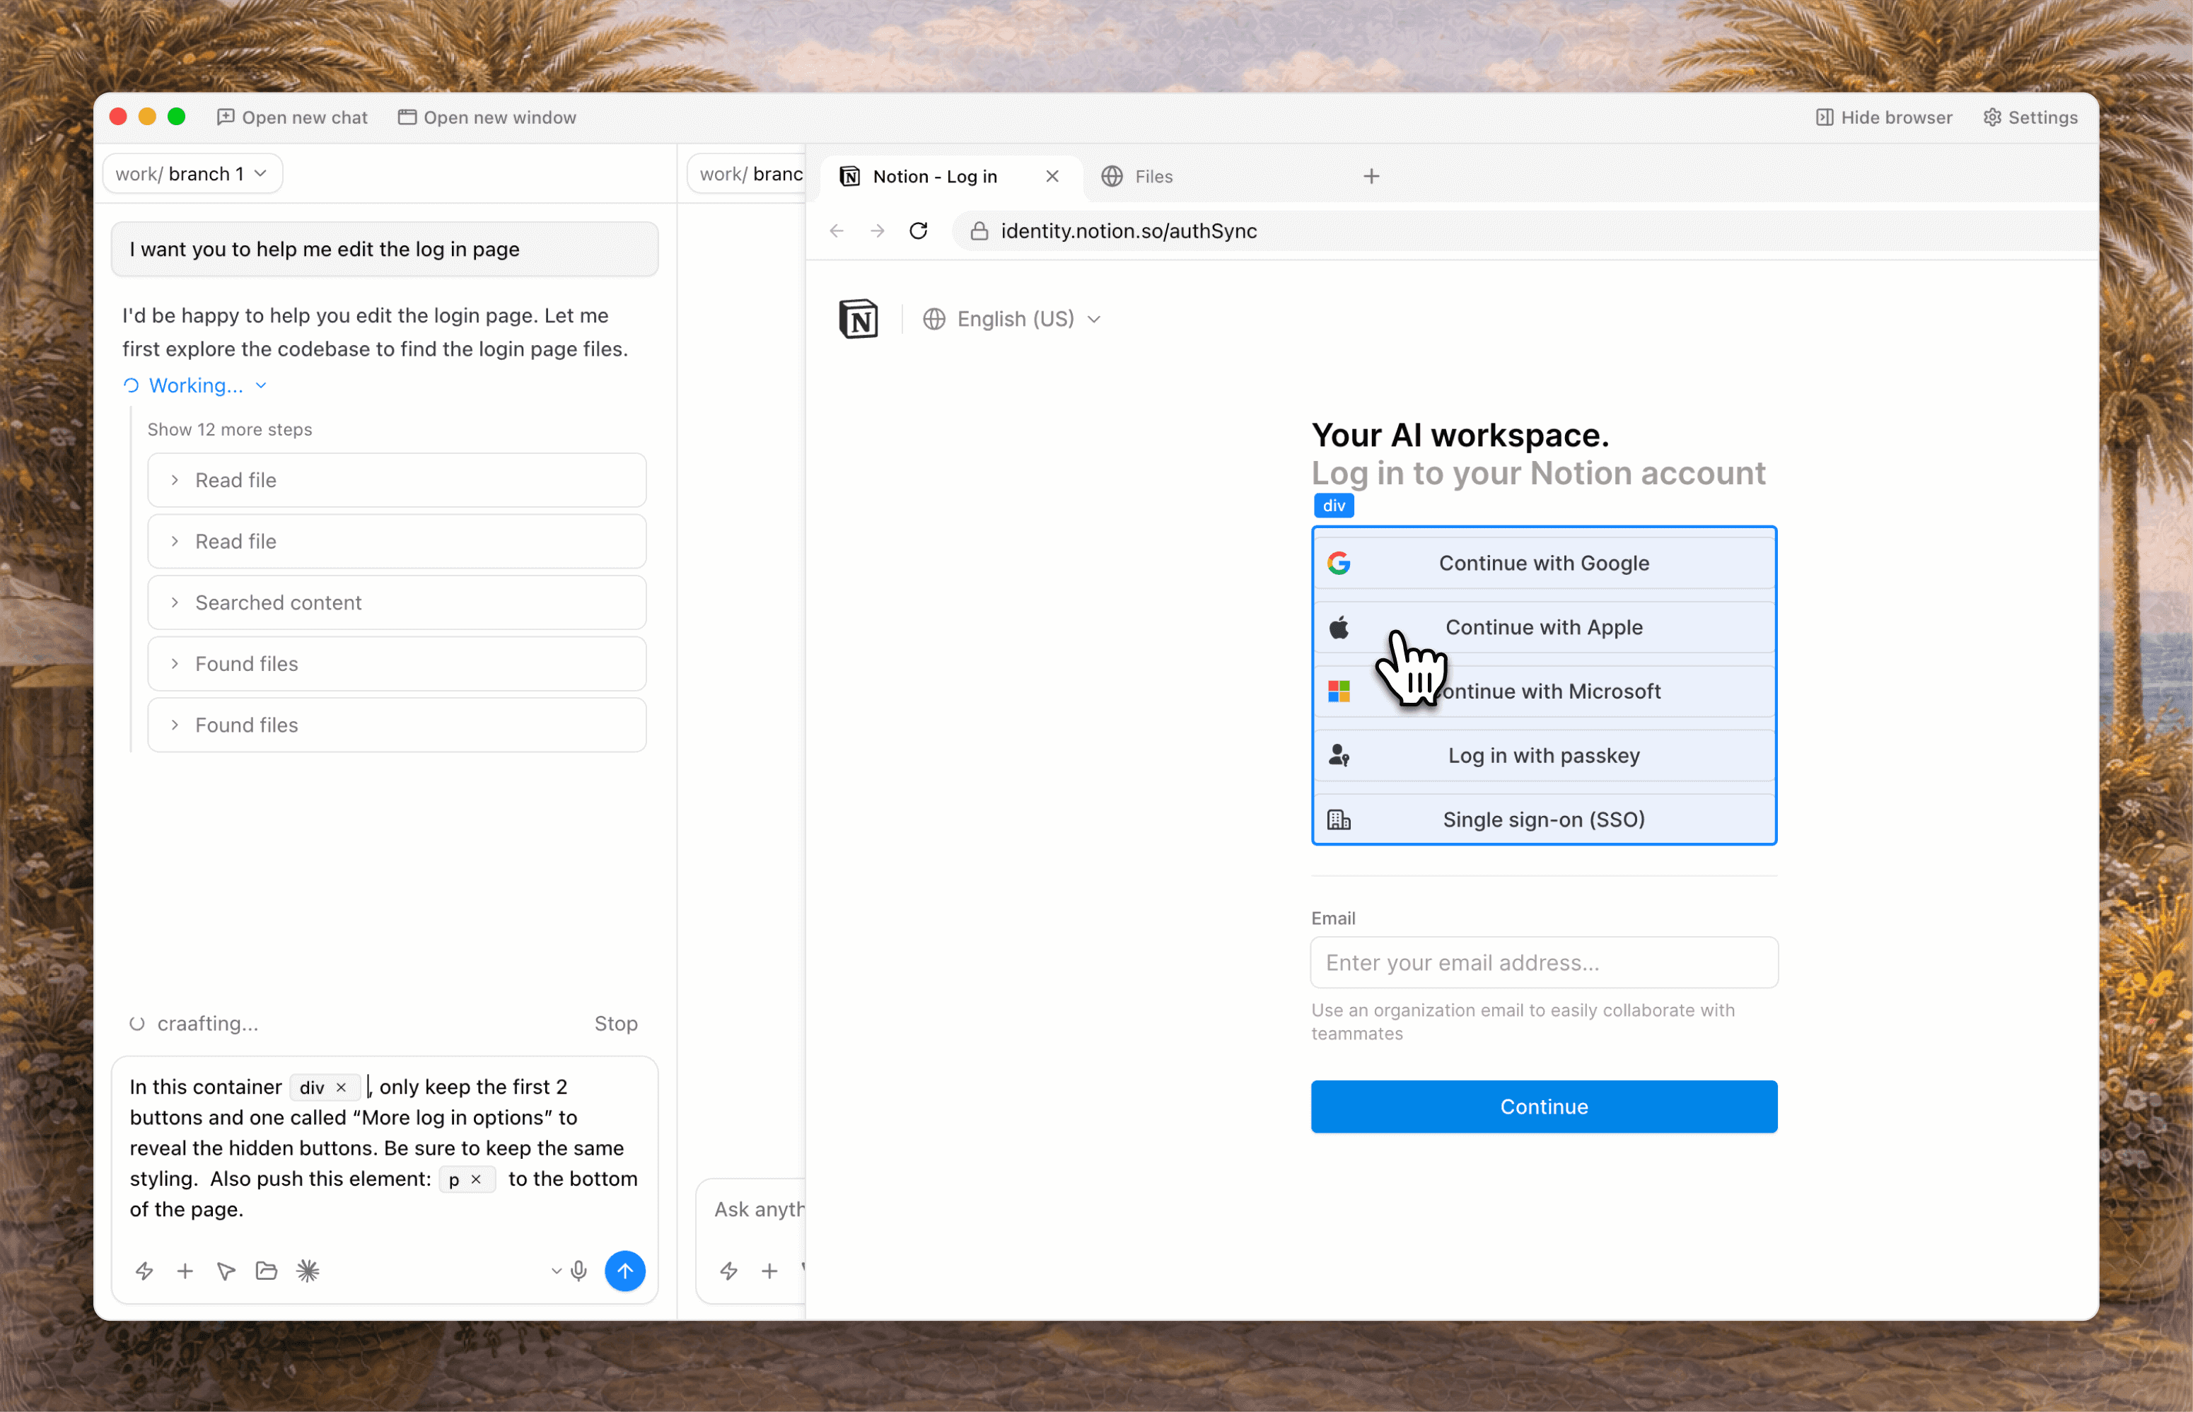Select the Notion - Log in tab
The width and height of the screenshot is (2193, 1412).
tap(933, 176)
